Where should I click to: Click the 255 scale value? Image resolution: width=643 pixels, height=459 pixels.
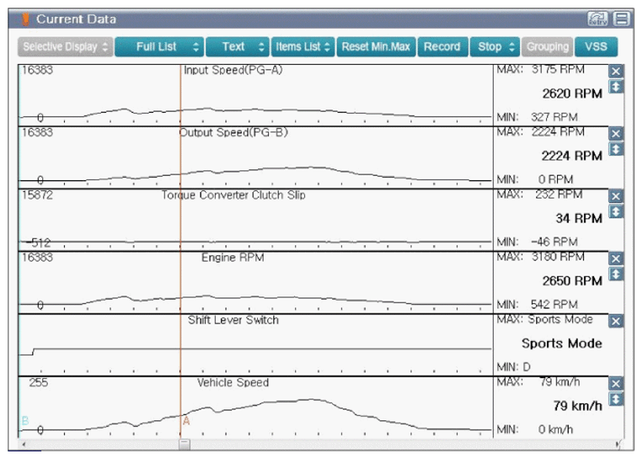click(x=38, y=382)
